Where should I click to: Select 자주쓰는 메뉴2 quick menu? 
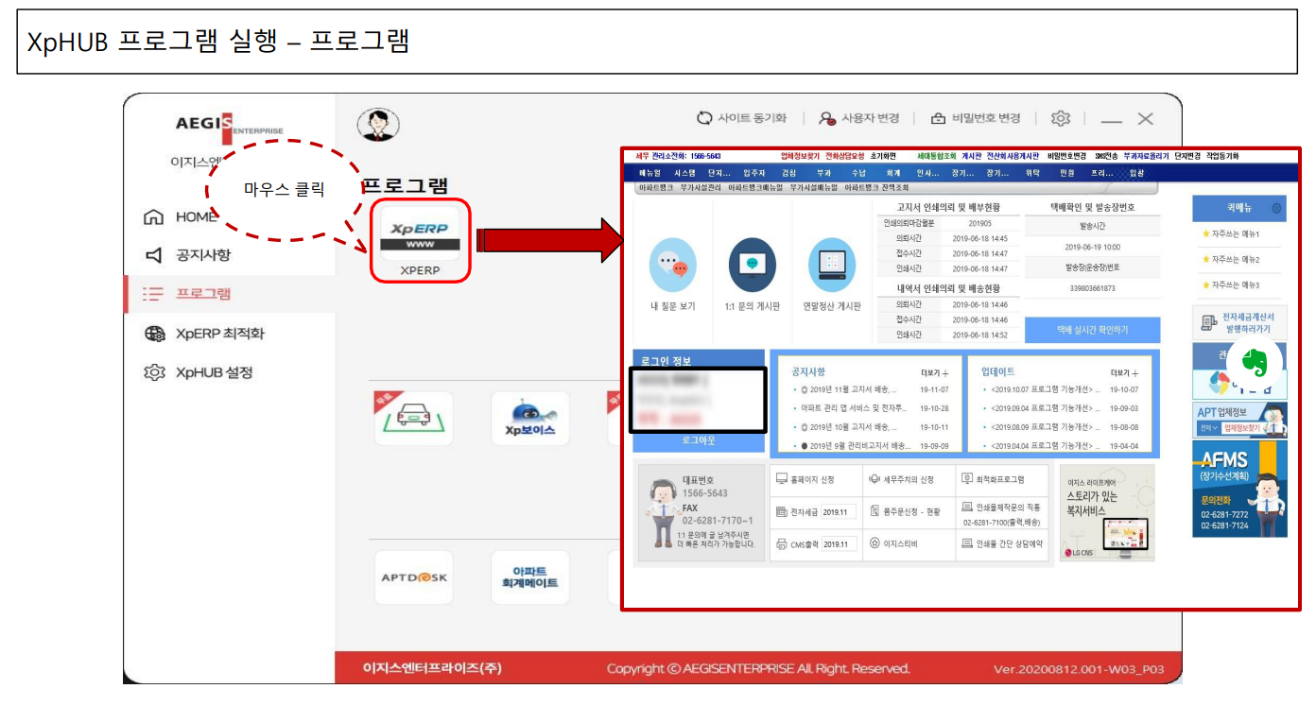(x=1230, y=259)
